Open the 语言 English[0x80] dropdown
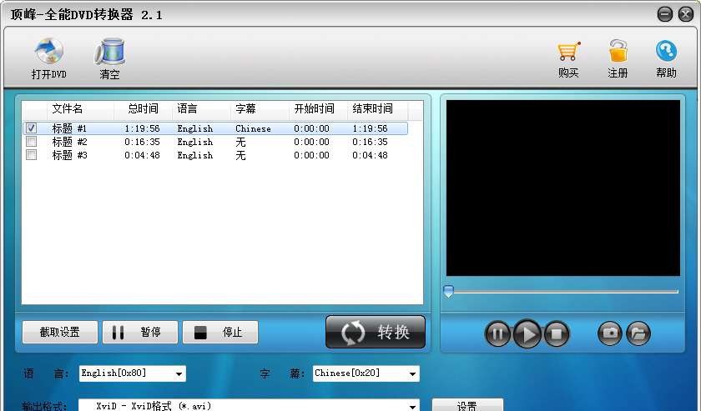Screen dimensions: 701x411 point(133,373)
